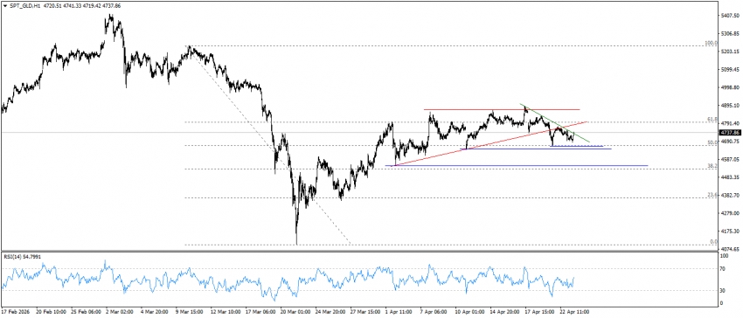Screen dimensions: 743x318
Task: Click the Fibonacci 23.6 level label
Action: (712, 195)
